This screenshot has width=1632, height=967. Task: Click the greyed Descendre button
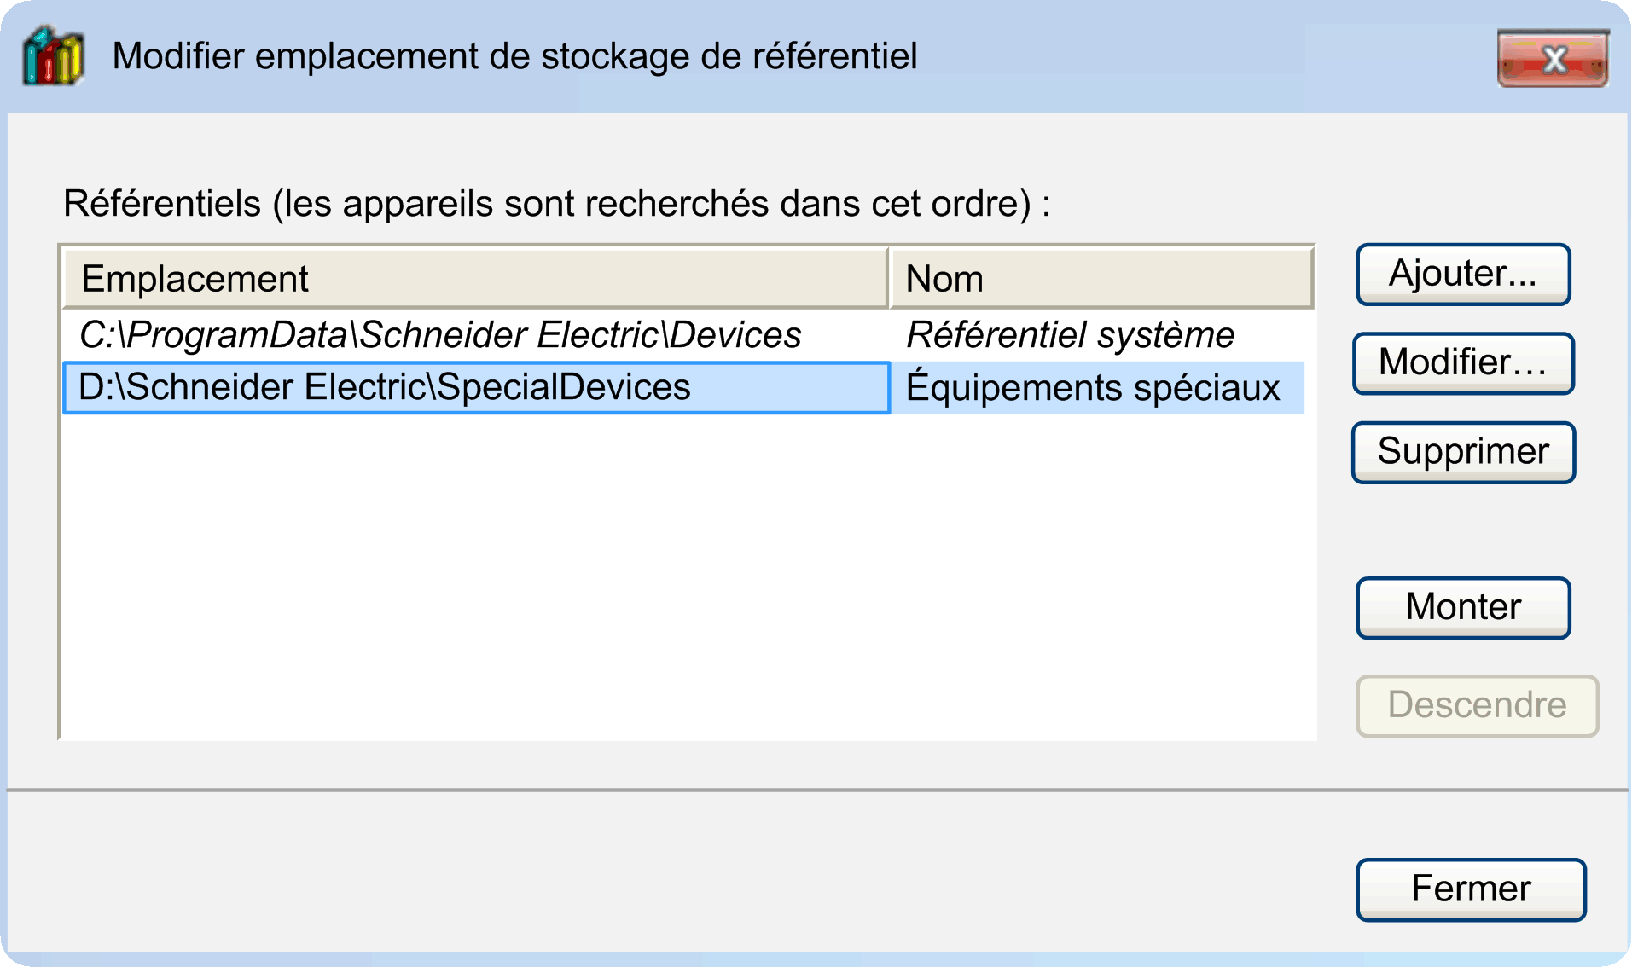coord(1477,706)
